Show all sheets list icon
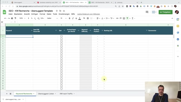 pos(10,94)
